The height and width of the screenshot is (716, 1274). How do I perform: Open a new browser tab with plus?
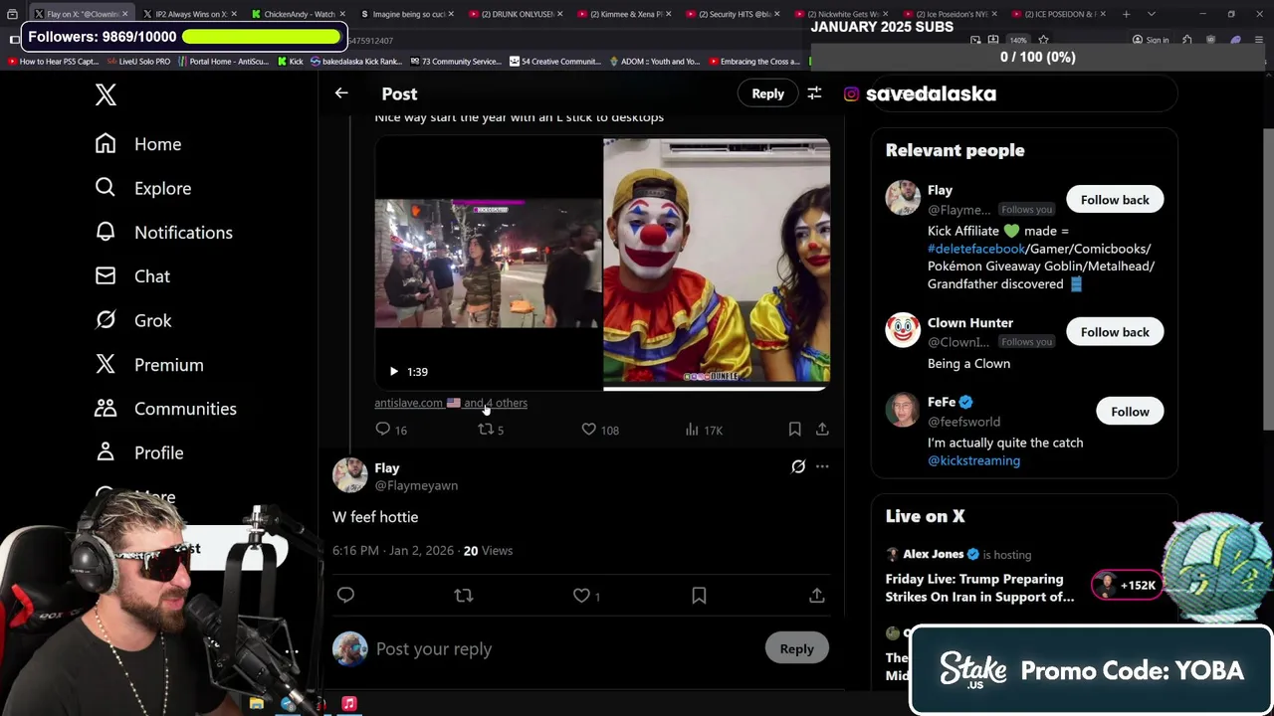point(1126,14)
